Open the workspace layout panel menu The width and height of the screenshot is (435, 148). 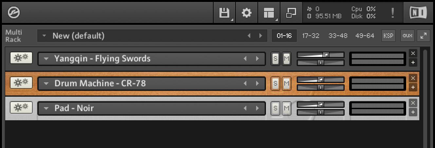point(269,13)
